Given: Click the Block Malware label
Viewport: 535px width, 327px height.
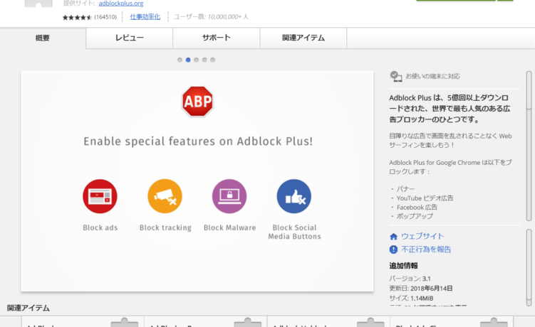Looking at the screenshot, I should coord(229,227).
